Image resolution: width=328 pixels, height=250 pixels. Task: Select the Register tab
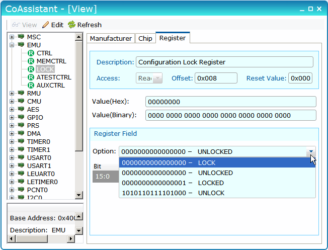173,38
